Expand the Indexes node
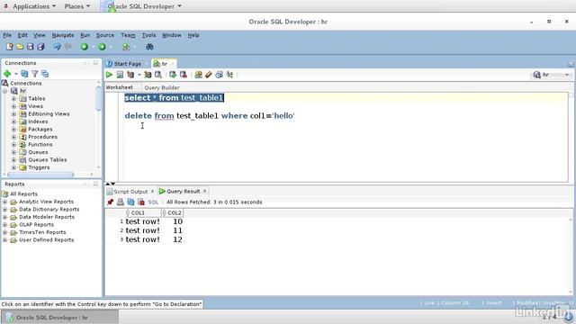 13,121
